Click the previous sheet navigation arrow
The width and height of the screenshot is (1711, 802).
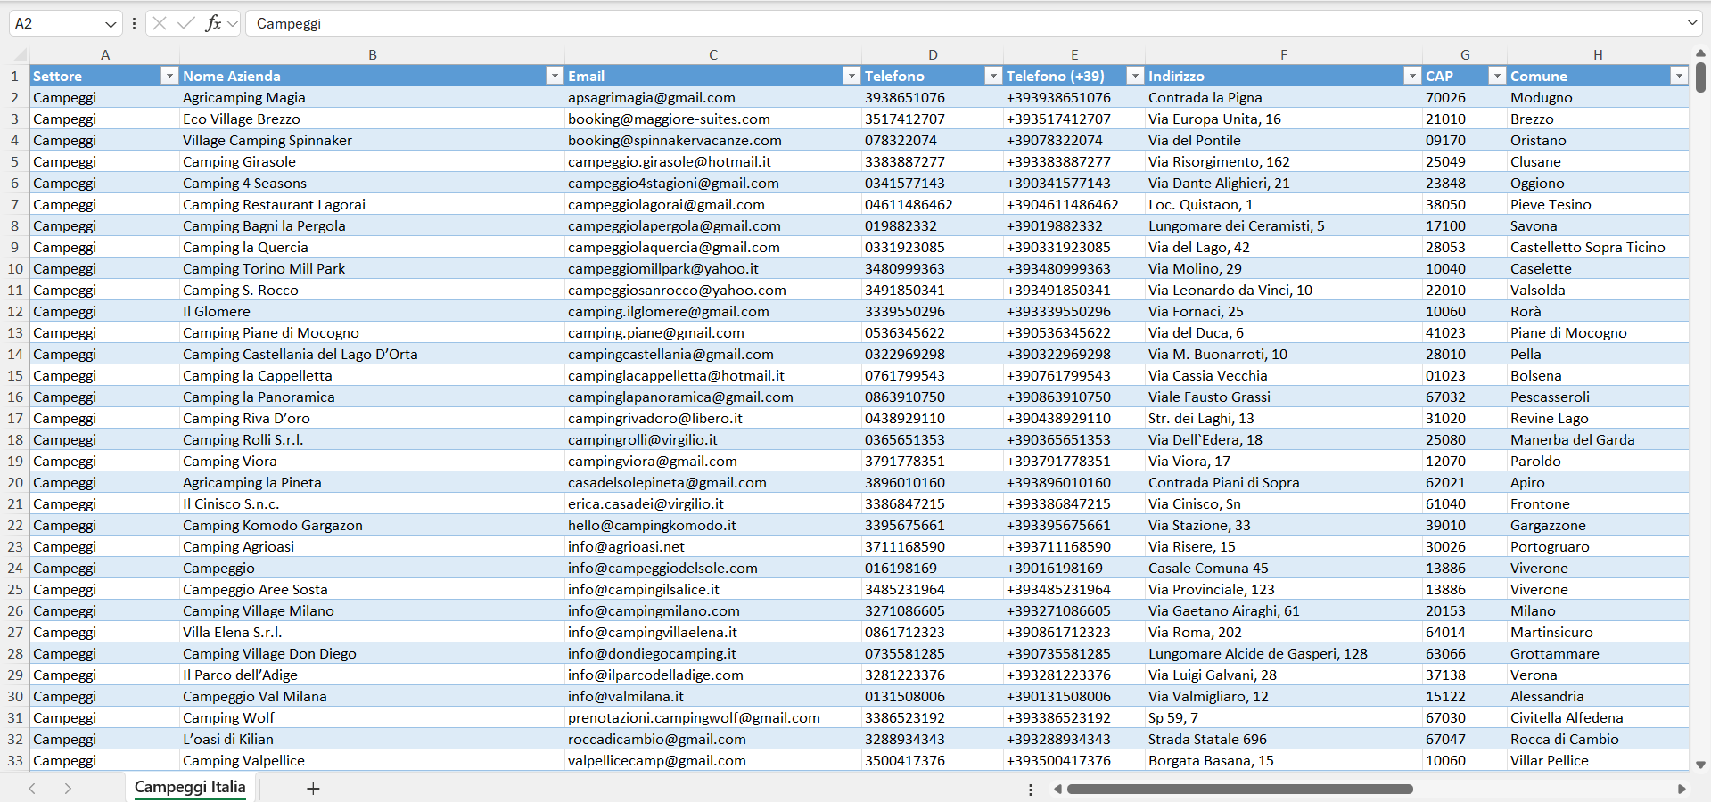tap(32, 789)
